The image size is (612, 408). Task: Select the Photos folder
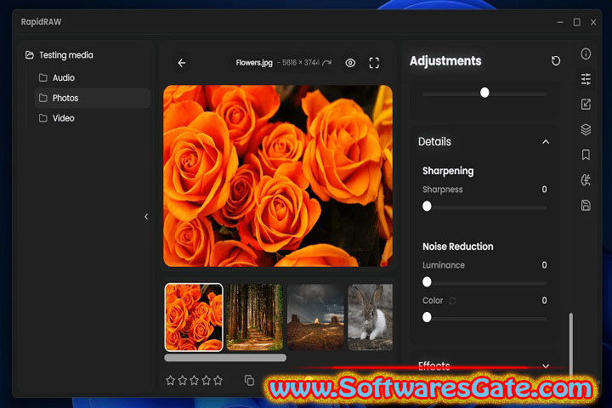pyautogui.click(x=93, y=98)
